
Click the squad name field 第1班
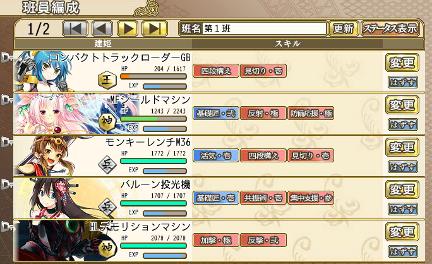tap(265, 28)
